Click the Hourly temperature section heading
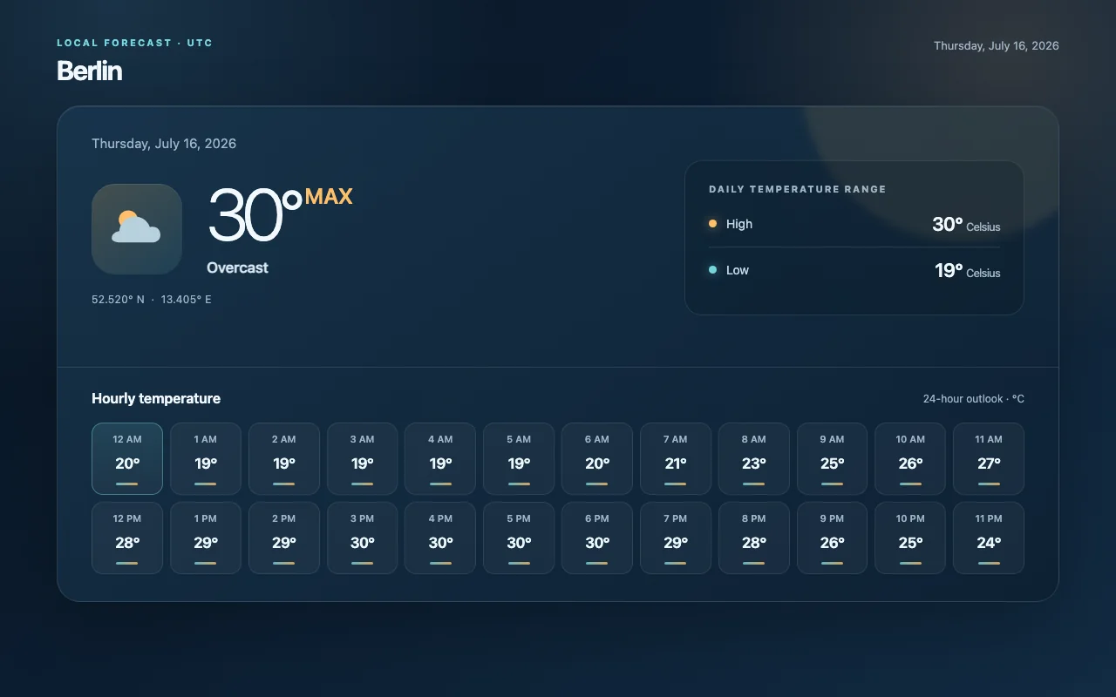 pos(156,398)
